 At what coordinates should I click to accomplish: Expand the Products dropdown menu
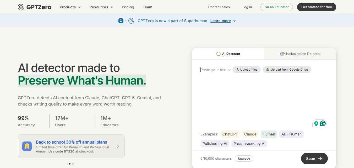[x=70, y=7]
